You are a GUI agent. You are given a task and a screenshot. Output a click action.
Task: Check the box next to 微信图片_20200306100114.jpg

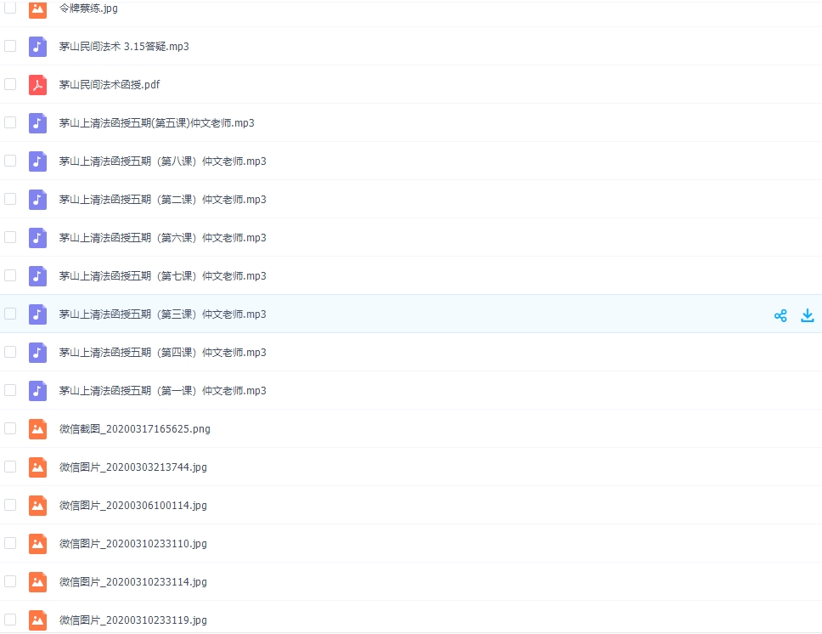10,505
